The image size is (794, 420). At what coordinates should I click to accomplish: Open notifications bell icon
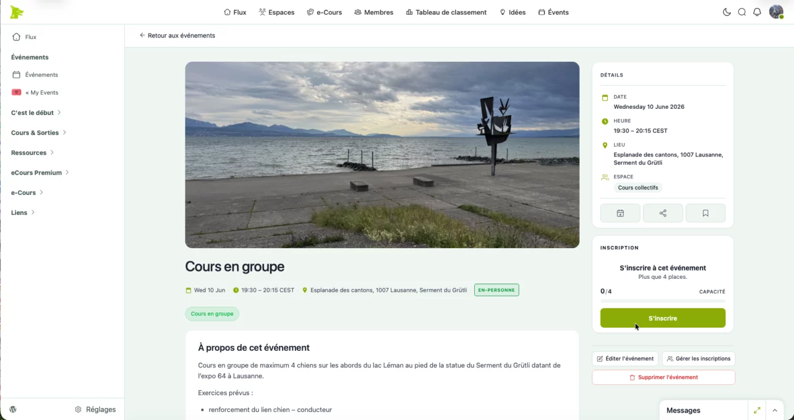pyautogui.click(x=757, y=12)
